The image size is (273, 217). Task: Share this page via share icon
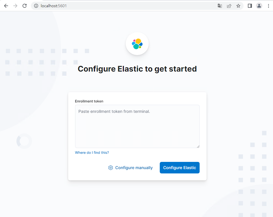tap(229, 6)
